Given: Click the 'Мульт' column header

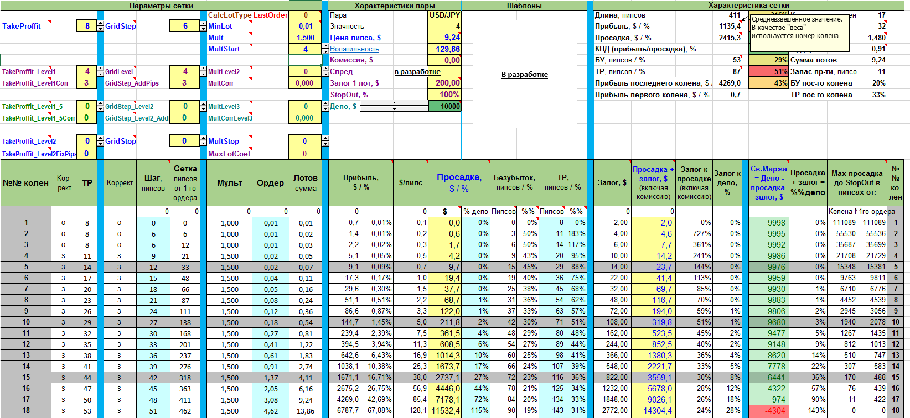Looking at the screenshot, I should tap(229, 182).
